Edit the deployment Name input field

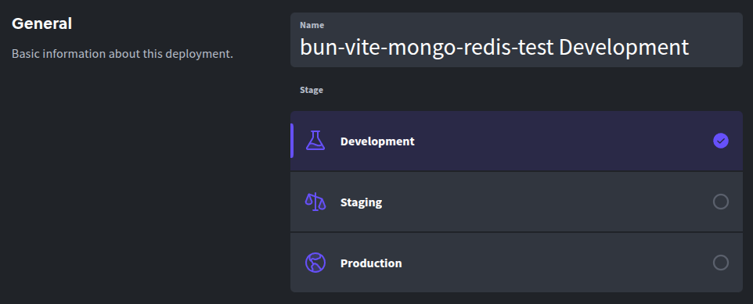click(517, 40)
